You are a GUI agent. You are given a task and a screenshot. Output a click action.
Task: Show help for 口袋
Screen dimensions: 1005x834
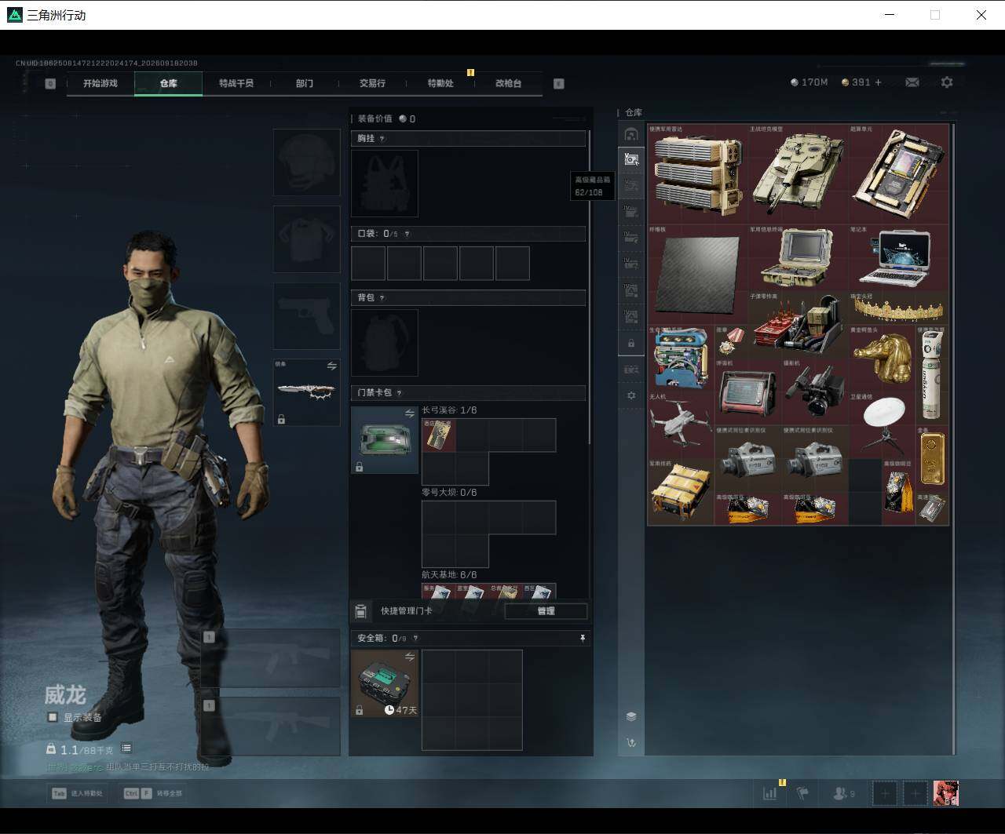tap(407, 234)
